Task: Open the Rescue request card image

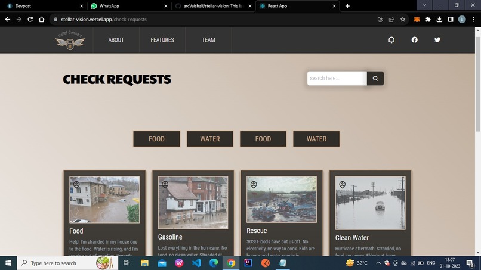Action: point(282,199)
